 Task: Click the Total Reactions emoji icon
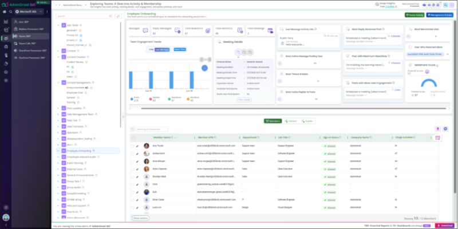pyautogui.click(x=208, y=30)
